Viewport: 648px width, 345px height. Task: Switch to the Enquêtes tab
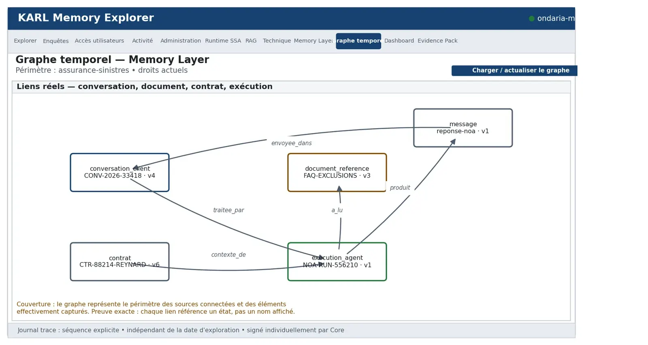pyautogui.click(x=56, y=41)
